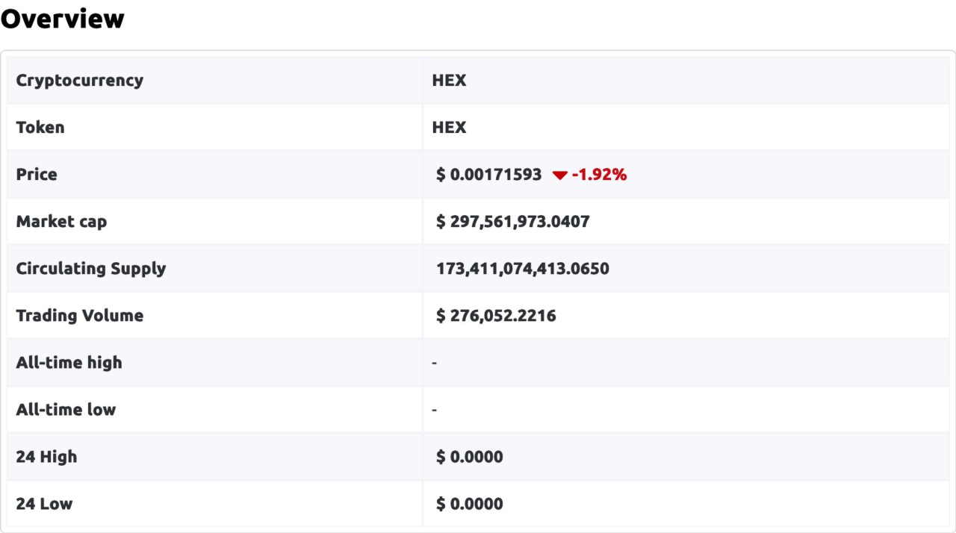The image size is (956, 533).
Task: Select the Trading Volume row label
Action: [80, 315]
